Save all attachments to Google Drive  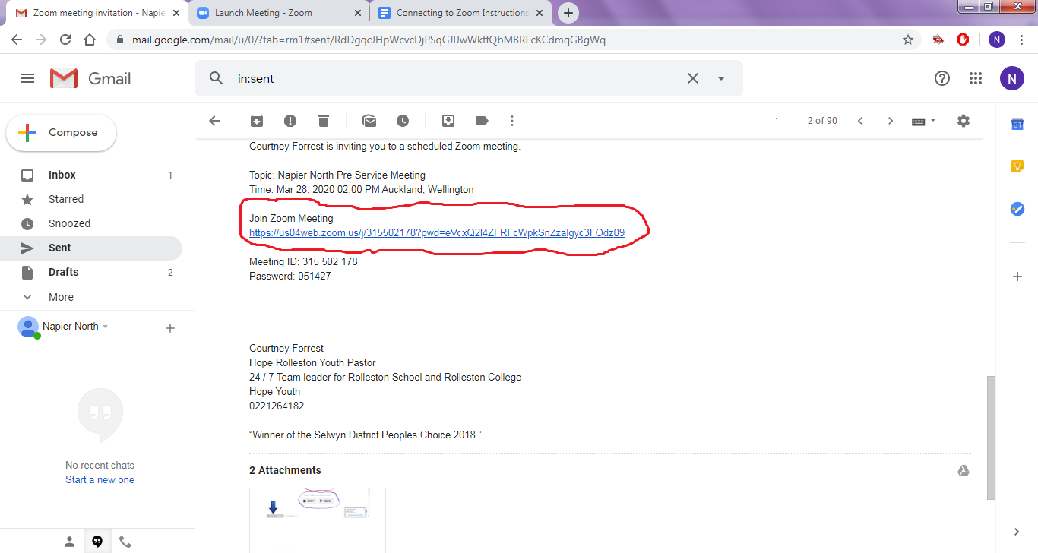point(963,470)
